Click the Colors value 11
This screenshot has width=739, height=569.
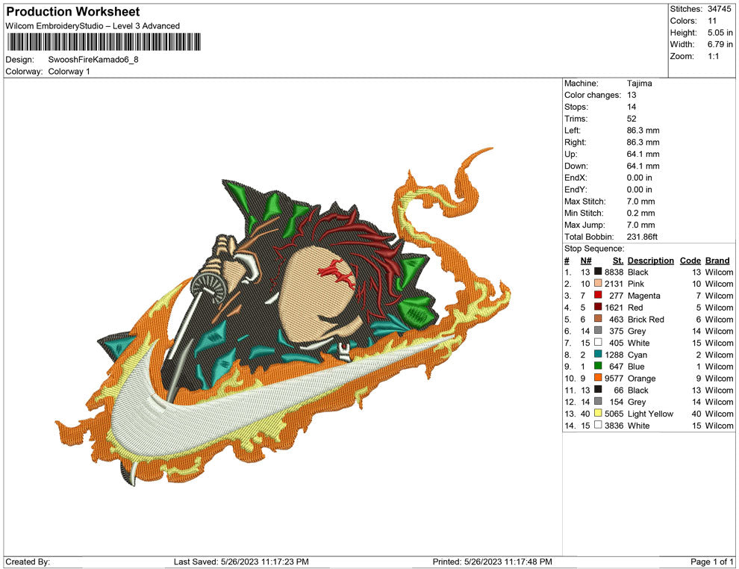click(x=712, y=21)
